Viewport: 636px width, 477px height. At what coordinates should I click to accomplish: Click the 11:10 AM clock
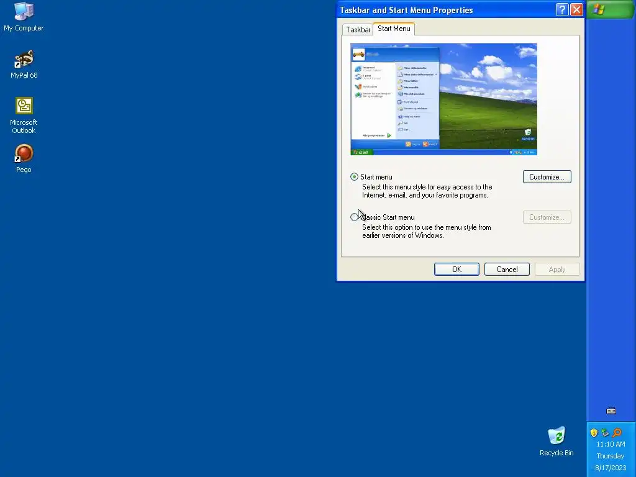coord(611,444)
